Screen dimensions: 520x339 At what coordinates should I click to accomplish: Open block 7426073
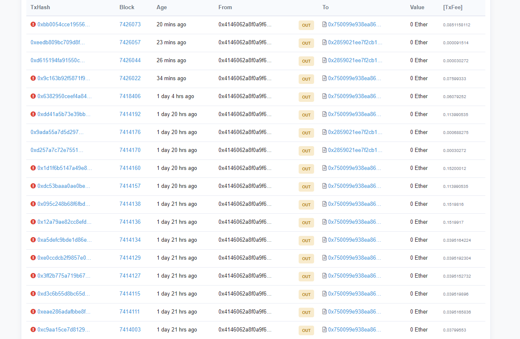click(x=130, y=24)
